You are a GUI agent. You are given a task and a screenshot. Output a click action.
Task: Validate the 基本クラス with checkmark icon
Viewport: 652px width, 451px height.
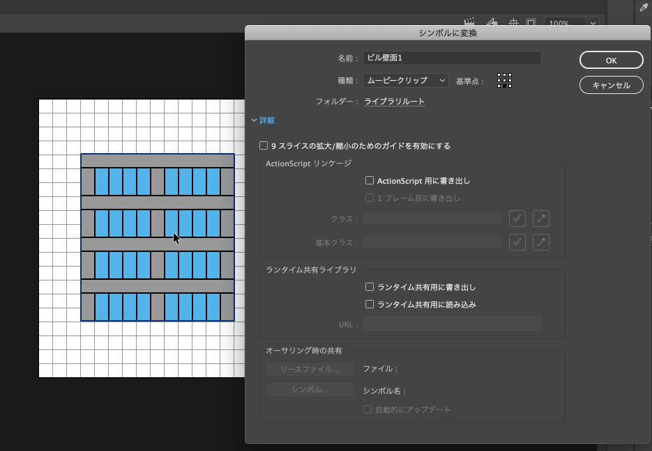tap(517, 242)
